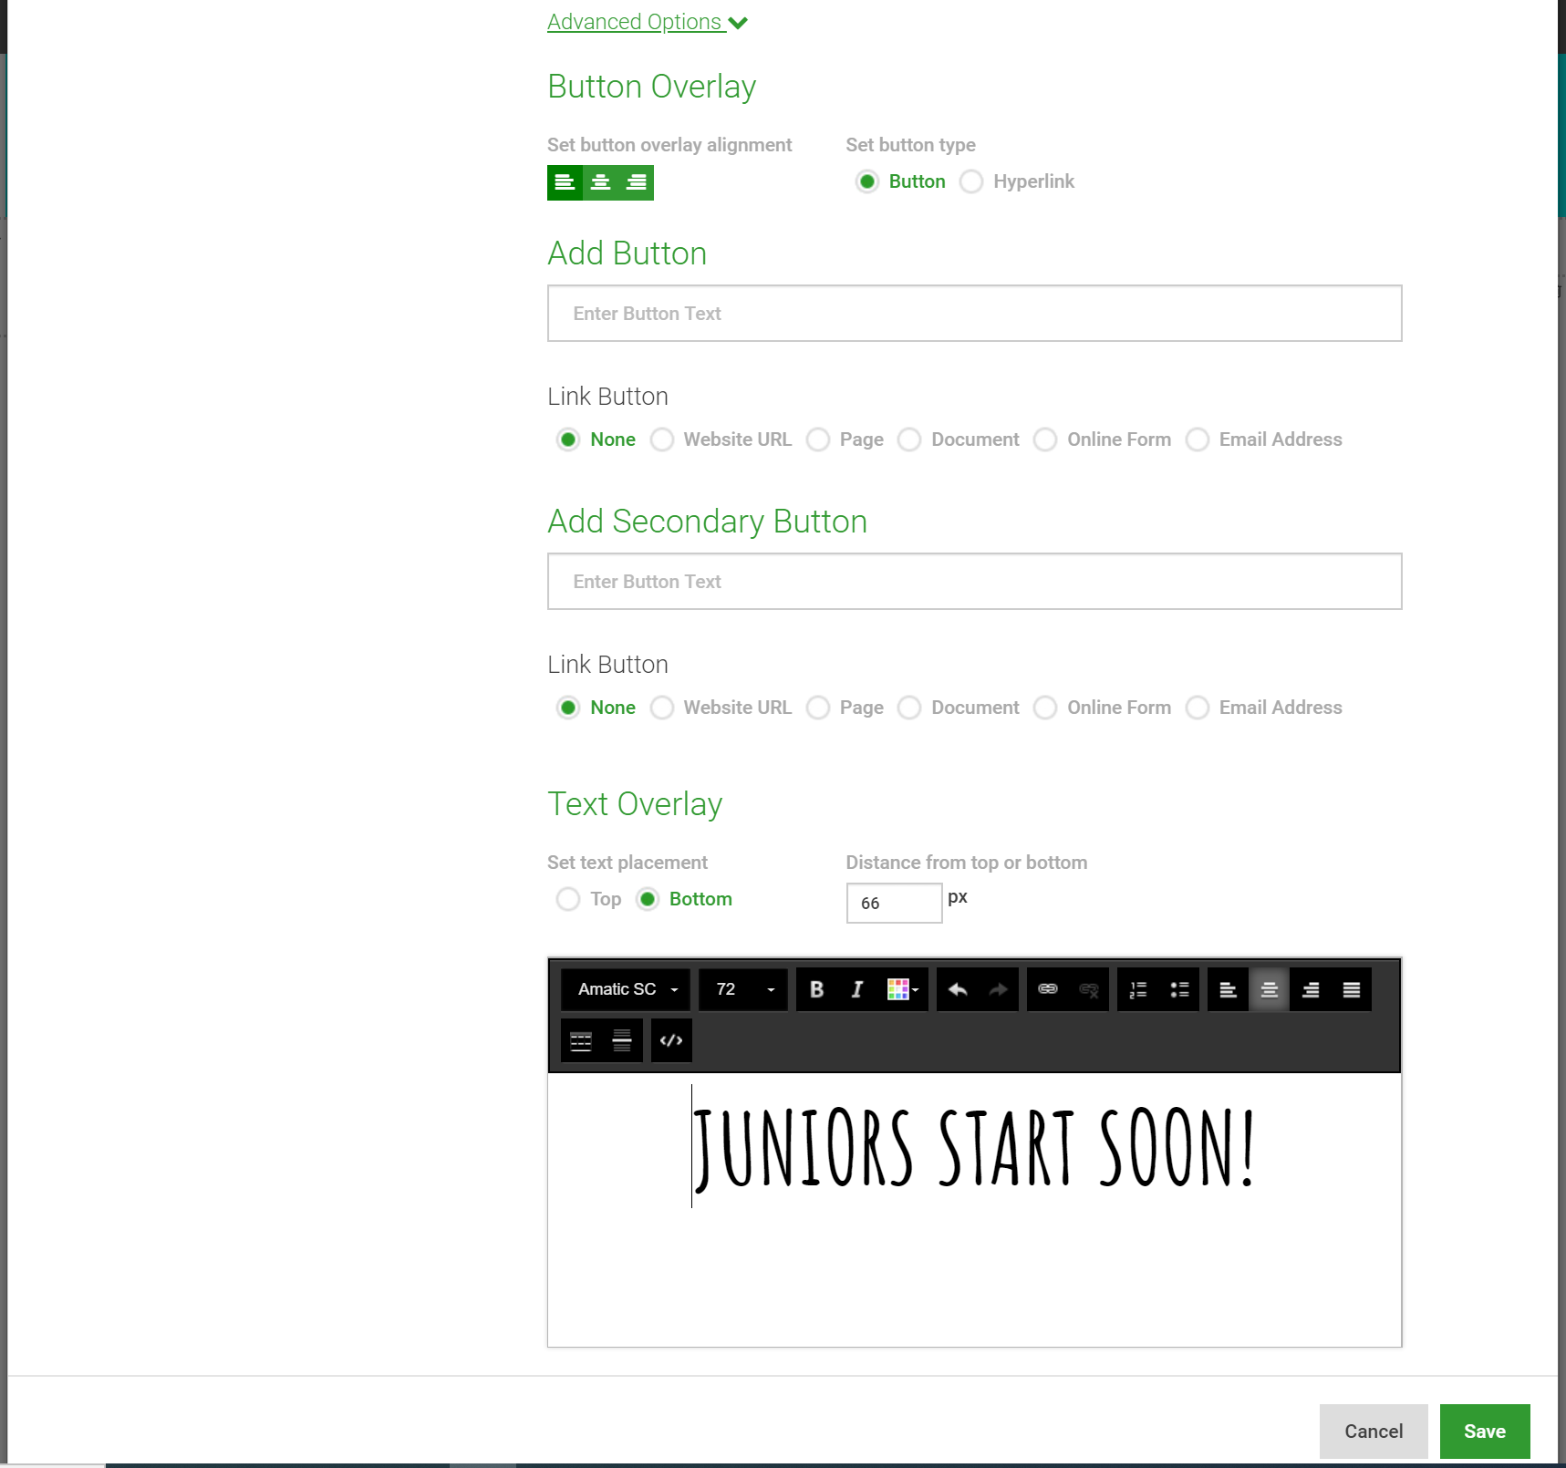
Task: Align overlay text center in the editor
Action: [1269, 989]
